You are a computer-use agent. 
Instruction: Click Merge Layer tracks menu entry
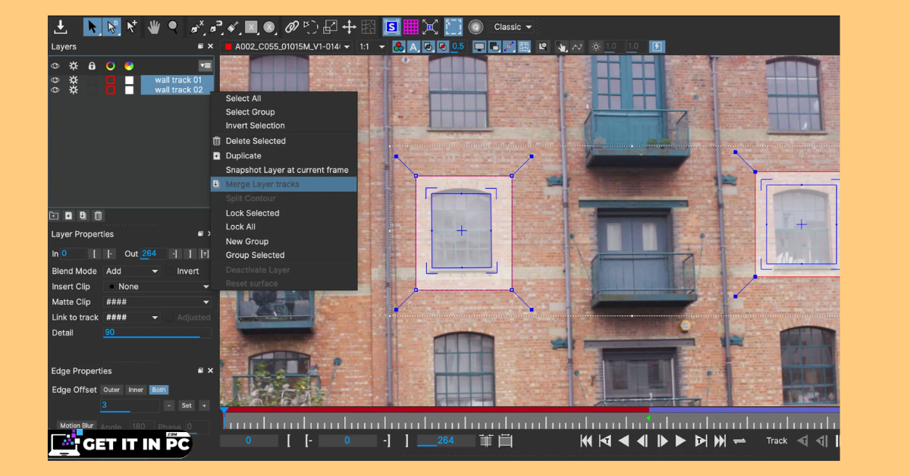(284, 184)
